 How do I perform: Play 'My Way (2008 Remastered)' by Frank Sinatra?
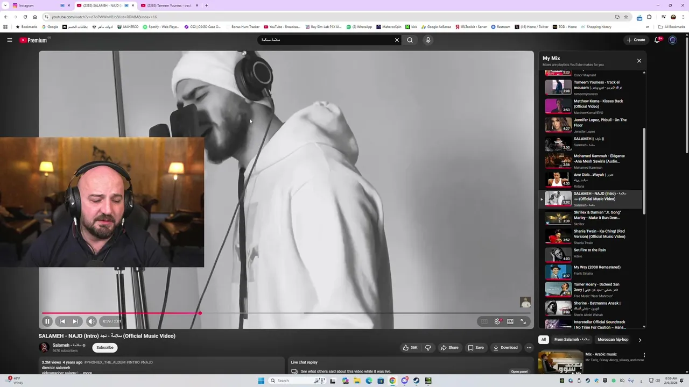pos(591,272)
